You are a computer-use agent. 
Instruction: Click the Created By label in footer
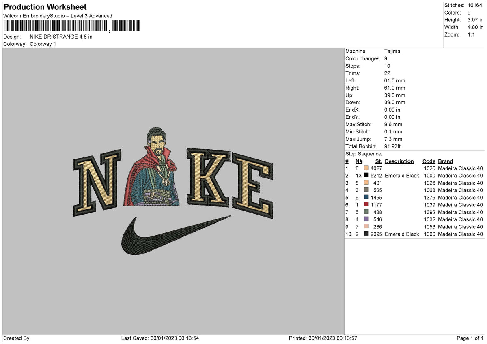17,338
